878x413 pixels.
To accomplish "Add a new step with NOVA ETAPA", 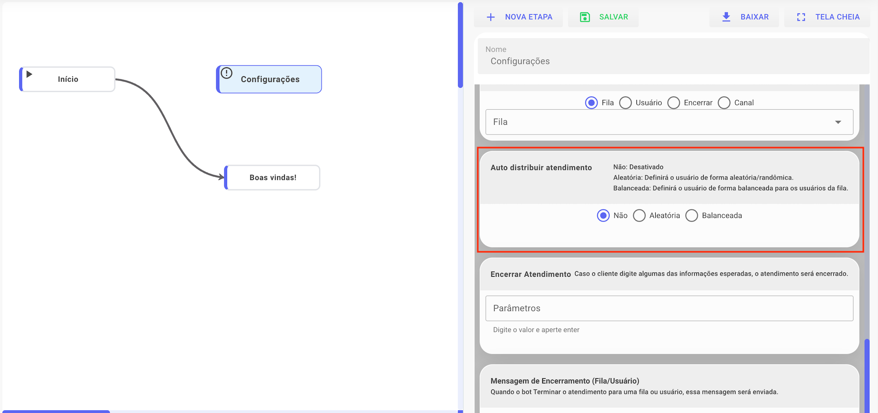I will [x=519, y=17].
